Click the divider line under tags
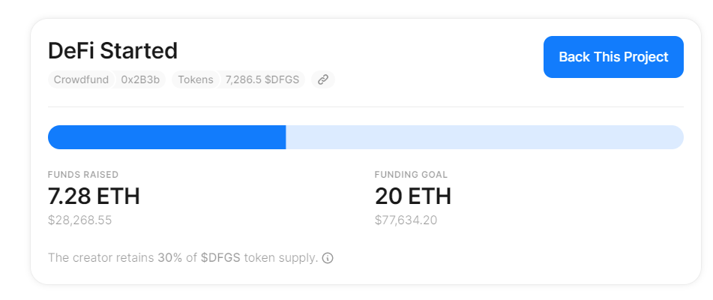The height and width of the screenshot is (300, 713). [x=366, y=106]
